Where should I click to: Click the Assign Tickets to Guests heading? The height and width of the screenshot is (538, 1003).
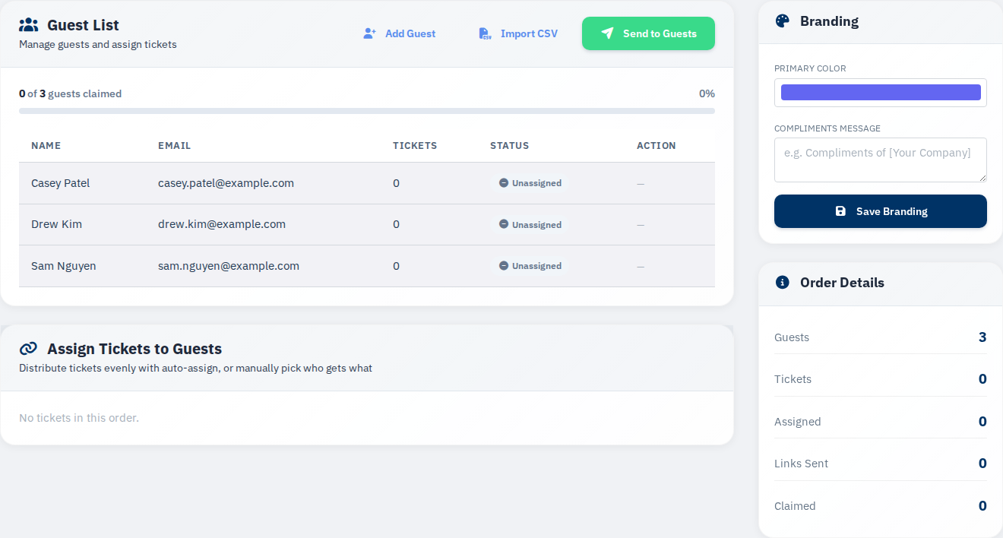(x=134, y=349)
